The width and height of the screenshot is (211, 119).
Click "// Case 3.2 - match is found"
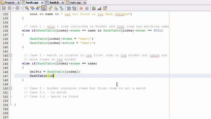coord(51,97)
